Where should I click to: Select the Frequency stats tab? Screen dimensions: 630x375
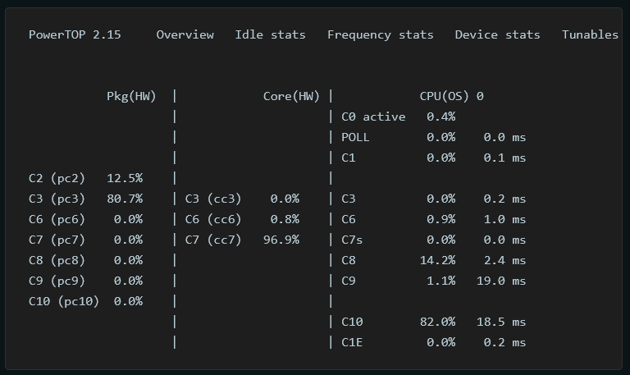[380, 35]
